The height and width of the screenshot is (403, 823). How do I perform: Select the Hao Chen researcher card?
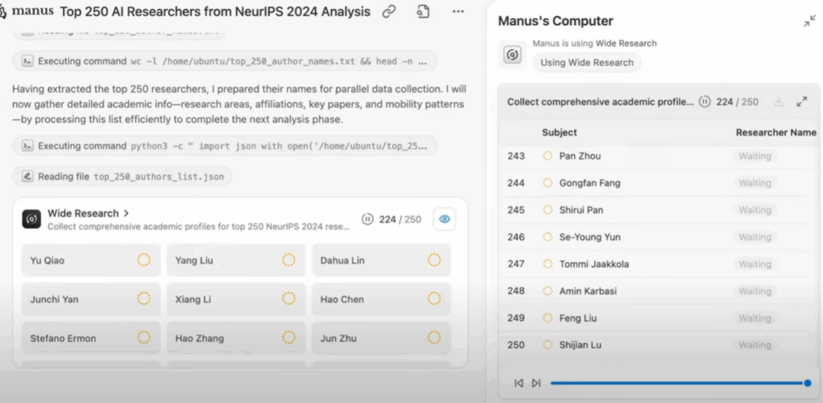[381, 299]
